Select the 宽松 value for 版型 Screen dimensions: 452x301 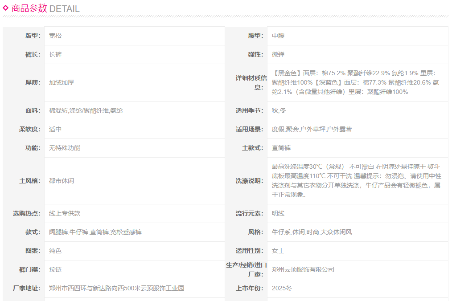pos(55,36)
